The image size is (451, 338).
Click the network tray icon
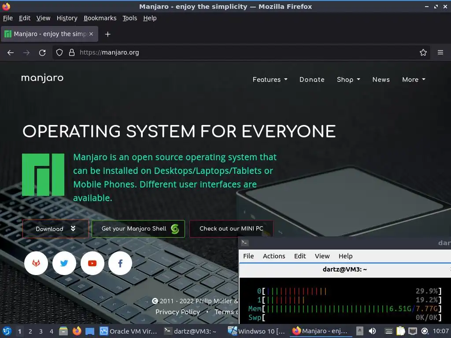(412, 331)
